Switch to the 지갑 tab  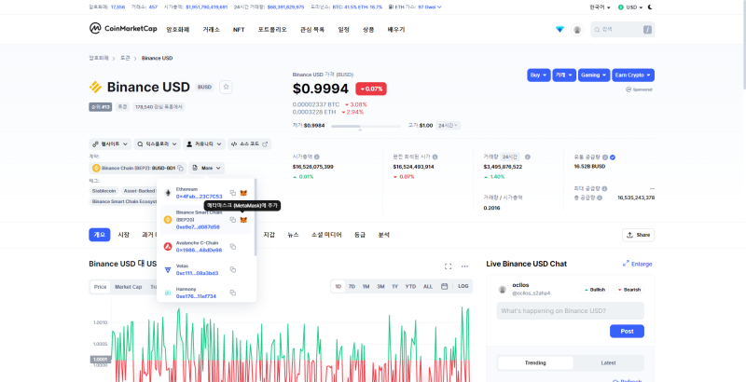coord(269,235)
